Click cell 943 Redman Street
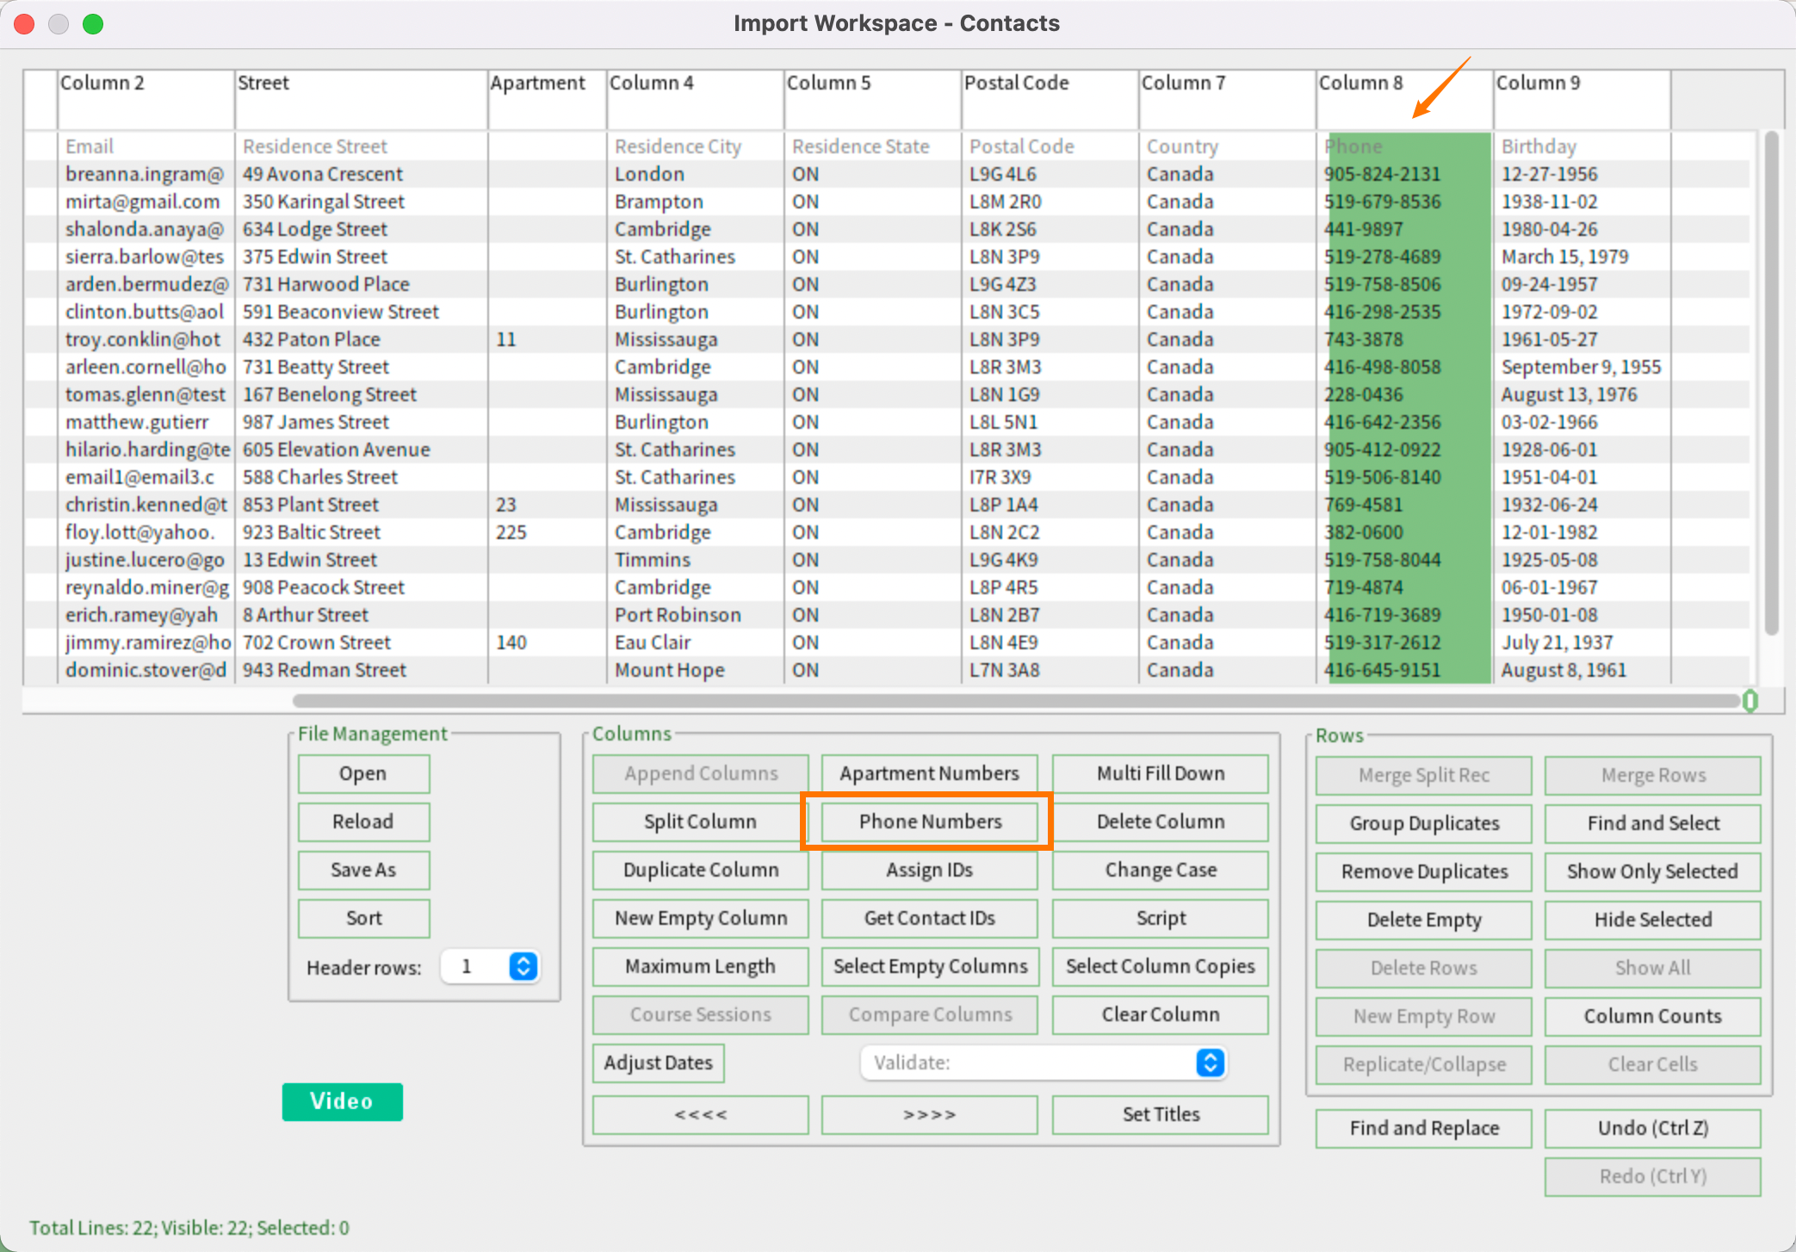Screen dimensions: 1796x1252 coord(361,670)
